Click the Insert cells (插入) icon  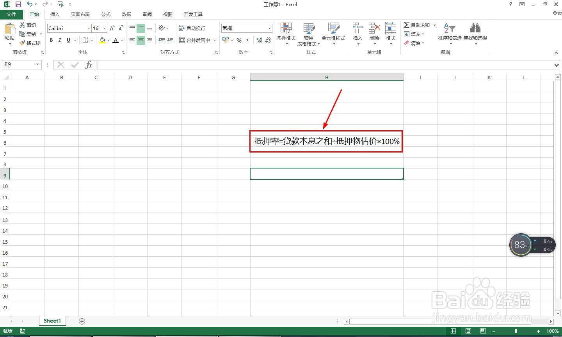pyautogui.click(x=358, y=28)
